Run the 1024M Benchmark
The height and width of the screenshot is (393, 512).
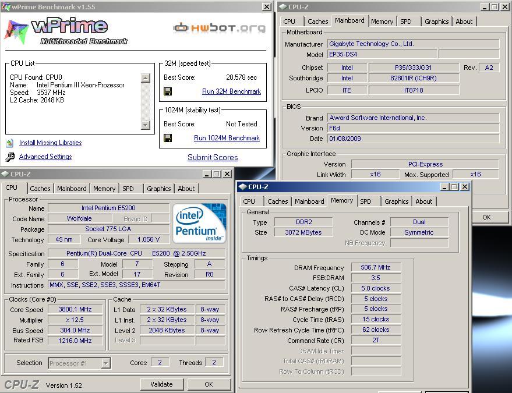click(227, 138)
